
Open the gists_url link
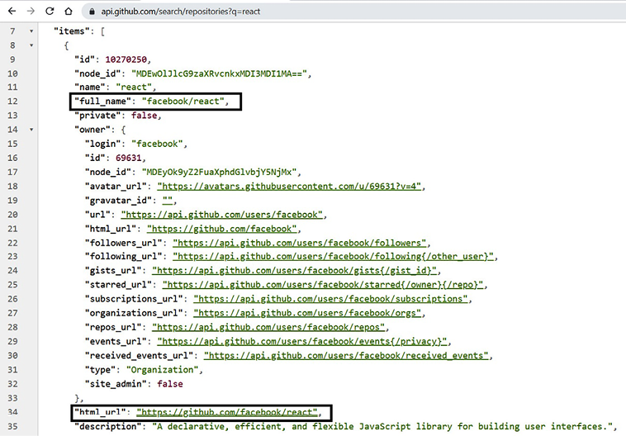(295, 271)
